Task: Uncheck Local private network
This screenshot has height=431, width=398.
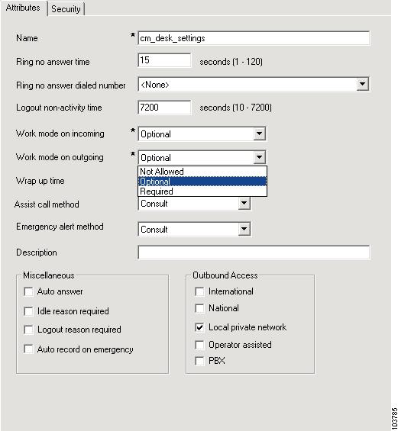Action: (x=199, y=327)
